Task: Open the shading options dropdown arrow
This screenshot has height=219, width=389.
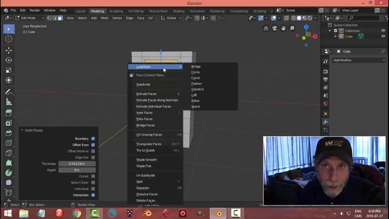Action: coord(315,18)
